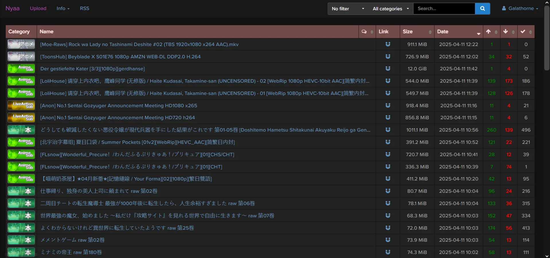Screen dimensions: 550x258
Task: Click the Category column header
Action: click(x=21, y=32)
